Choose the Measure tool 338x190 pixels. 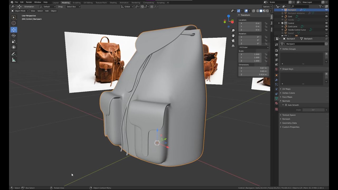pyautogui.click(x=14, y=60)
